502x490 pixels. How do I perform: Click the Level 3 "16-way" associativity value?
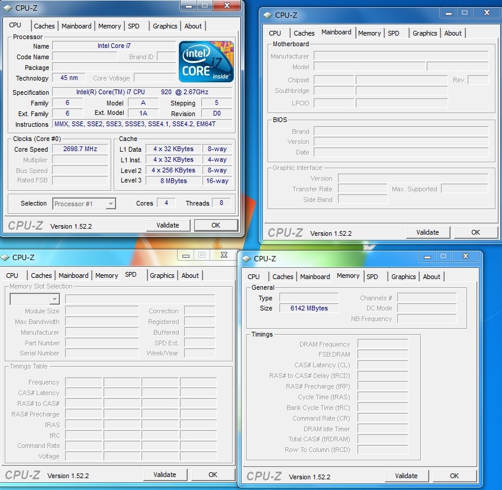tap(217, 181)
